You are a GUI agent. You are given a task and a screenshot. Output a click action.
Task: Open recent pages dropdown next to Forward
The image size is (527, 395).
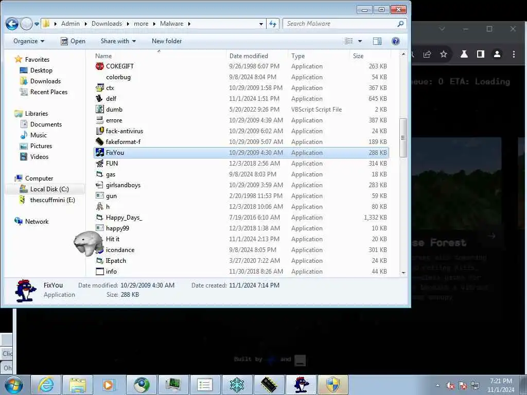point(37,24)
